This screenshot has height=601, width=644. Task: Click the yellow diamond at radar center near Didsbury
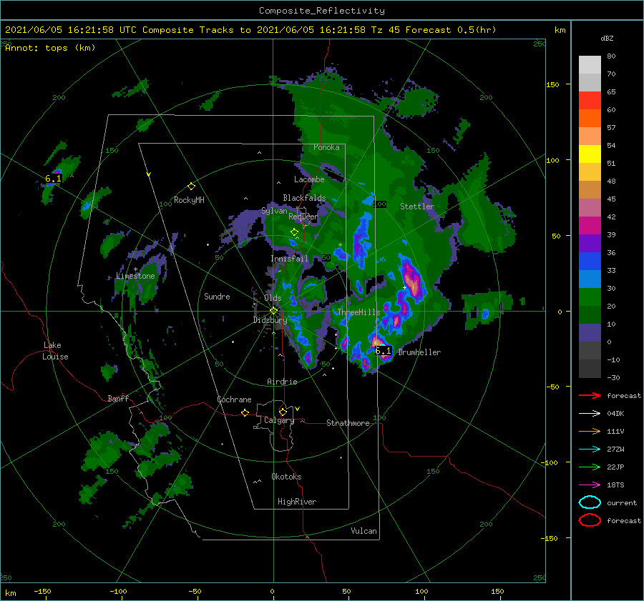(x=273, y=311)
